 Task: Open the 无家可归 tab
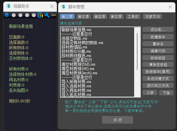(153, 17)
